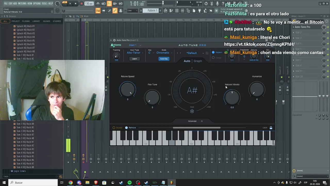Click the Natural Vibrato knob
Viewport: 330px width, 186px height.
(x=232, y=98)
